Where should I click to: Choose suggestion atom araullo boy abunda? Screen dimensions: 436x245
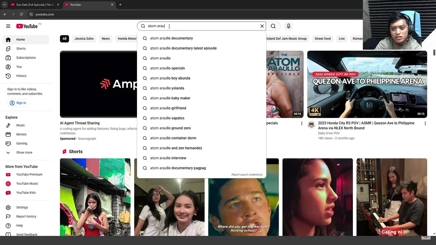point(201,78)
